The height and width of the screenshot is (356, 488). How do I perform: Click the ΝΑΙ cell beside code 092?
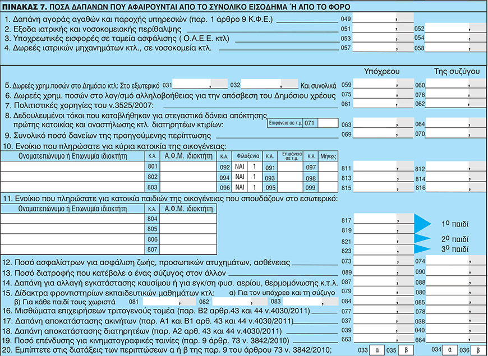tap(240, 167)
